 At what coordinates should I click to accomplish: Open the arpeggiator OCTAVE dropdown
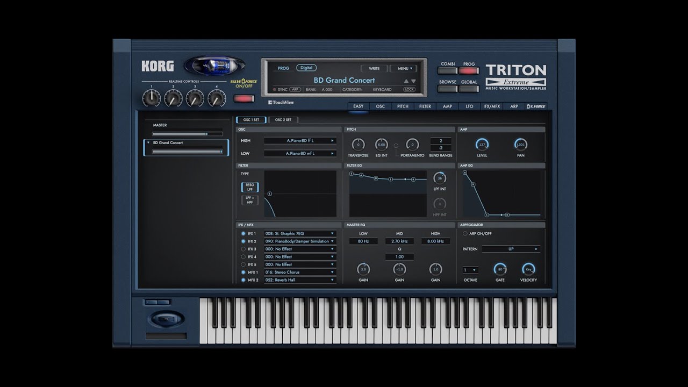tap(470, 270)
